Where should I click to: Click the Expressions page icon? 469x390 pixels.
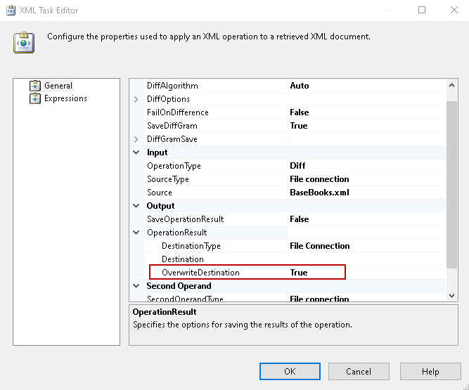pyautogui.click(x=35, y=99)
